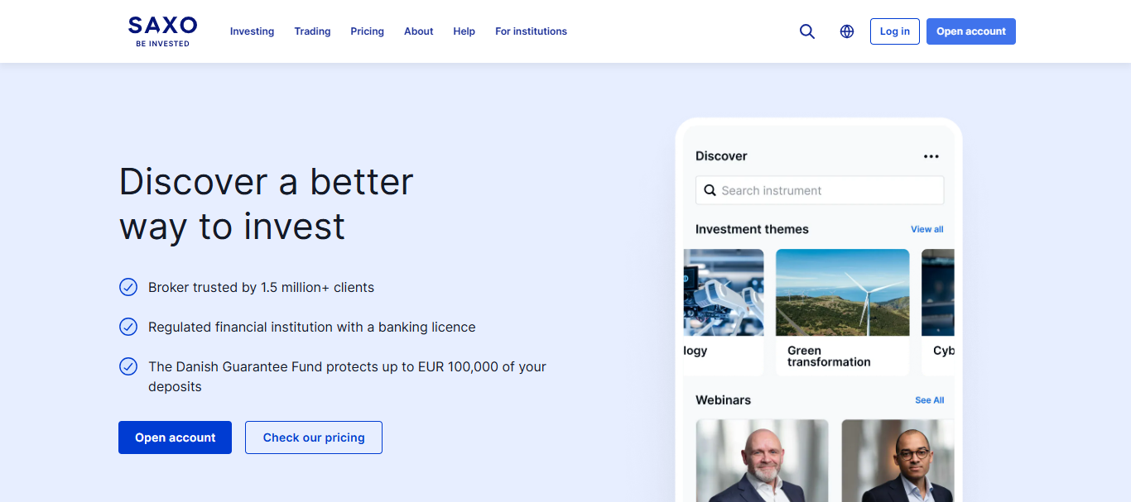Click View all next to Investment themes

(927, 229)
